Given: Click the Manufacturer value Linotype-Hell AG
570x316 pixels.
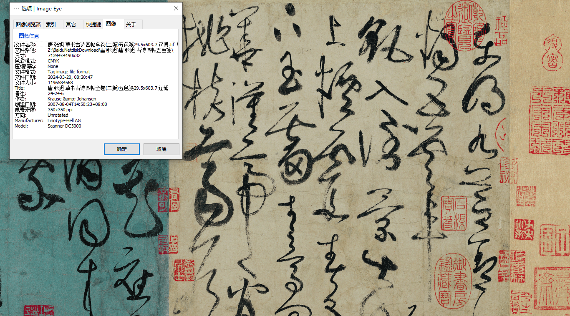Looking at the screenshot, I should [64, 120].
